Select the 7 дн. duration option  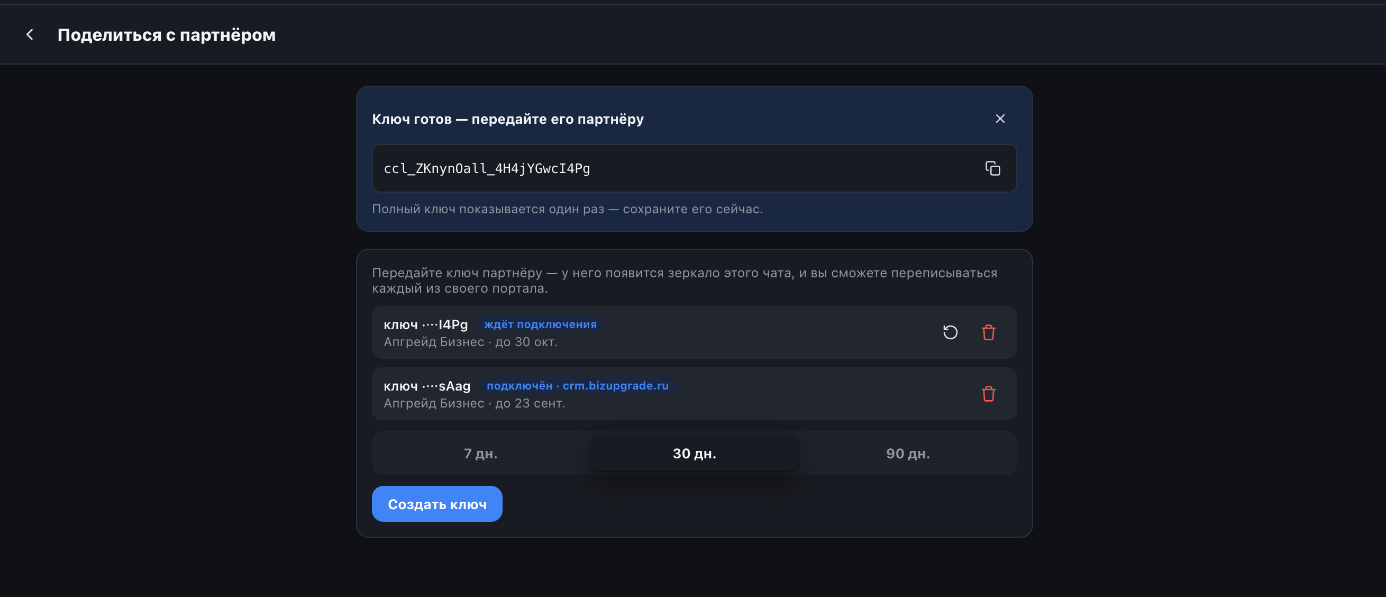480,453
